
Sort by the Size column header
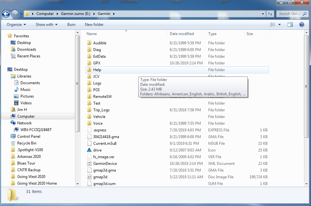click(x=257, y=34)
